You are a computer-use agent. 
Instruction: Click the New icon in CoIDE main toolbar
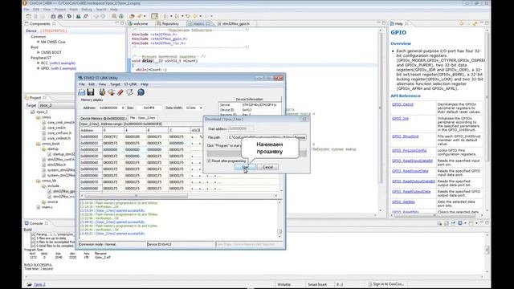[29, 16]
